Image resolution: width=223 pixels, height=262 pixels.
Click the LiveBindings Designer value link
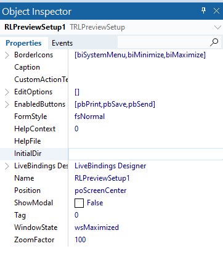[x=110, y=166]
